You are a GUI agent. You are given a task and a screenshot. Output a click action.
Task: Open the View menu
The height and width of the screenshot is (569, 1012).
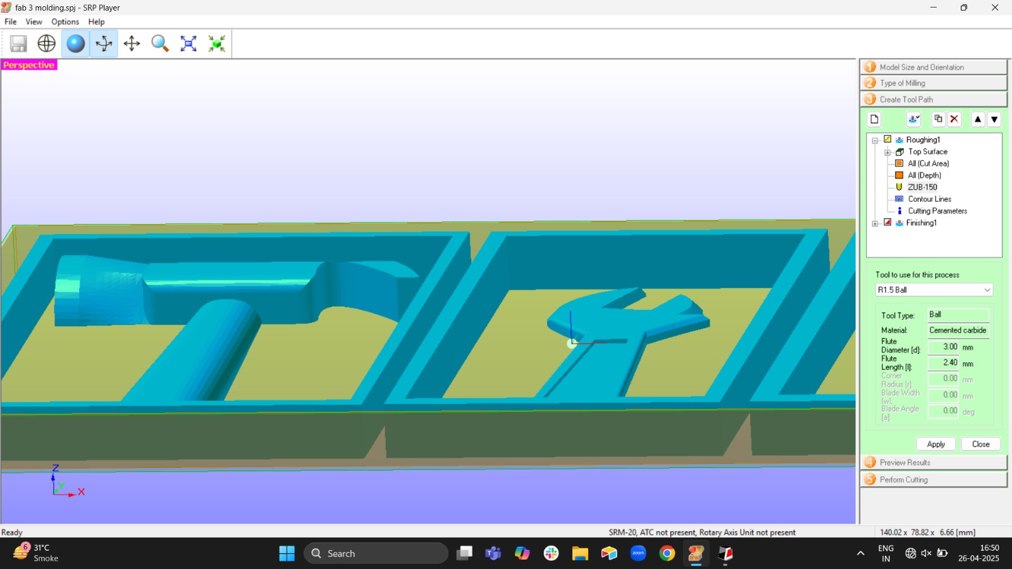click(34, 21)
